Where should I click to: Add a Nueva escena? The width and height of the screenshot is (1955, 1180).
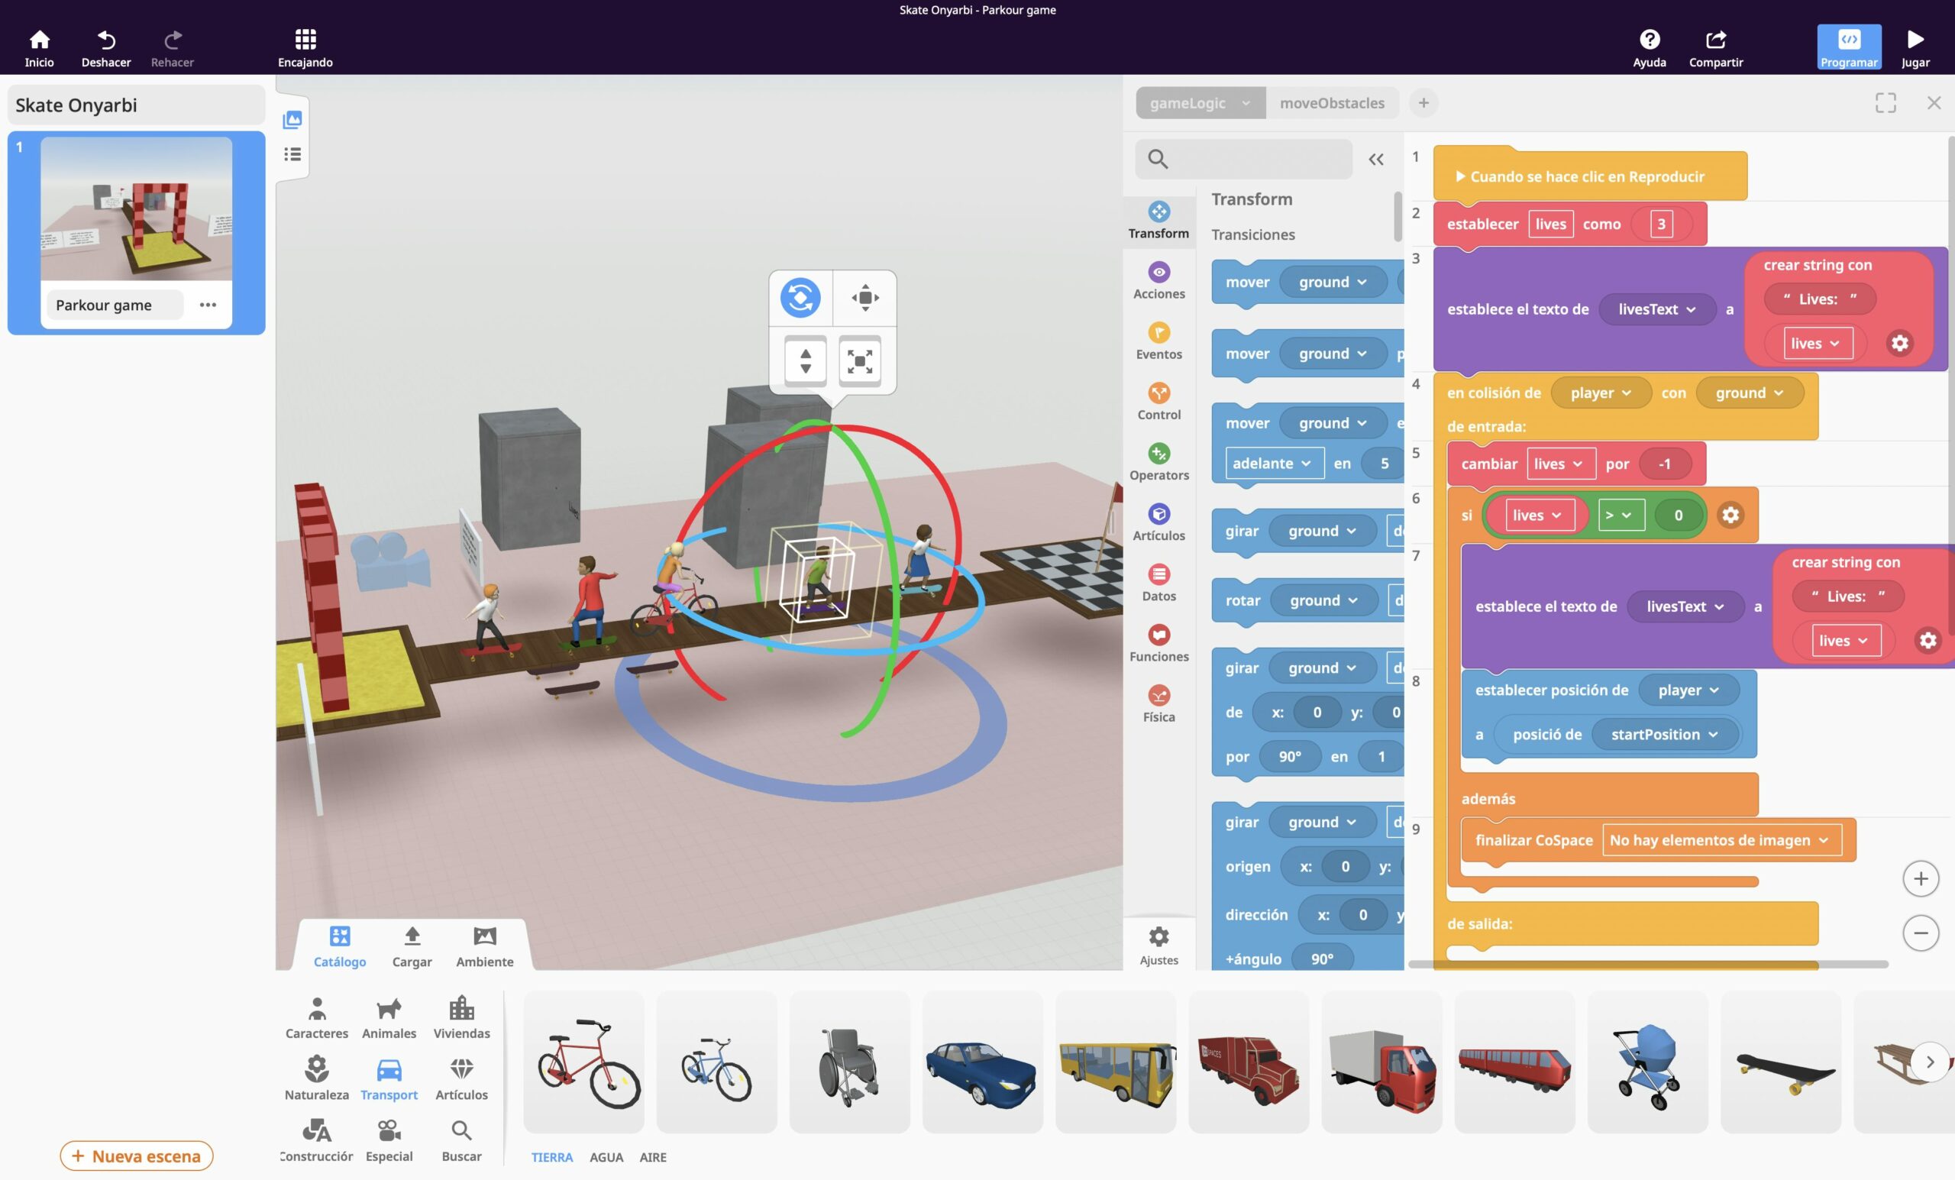137,1156
